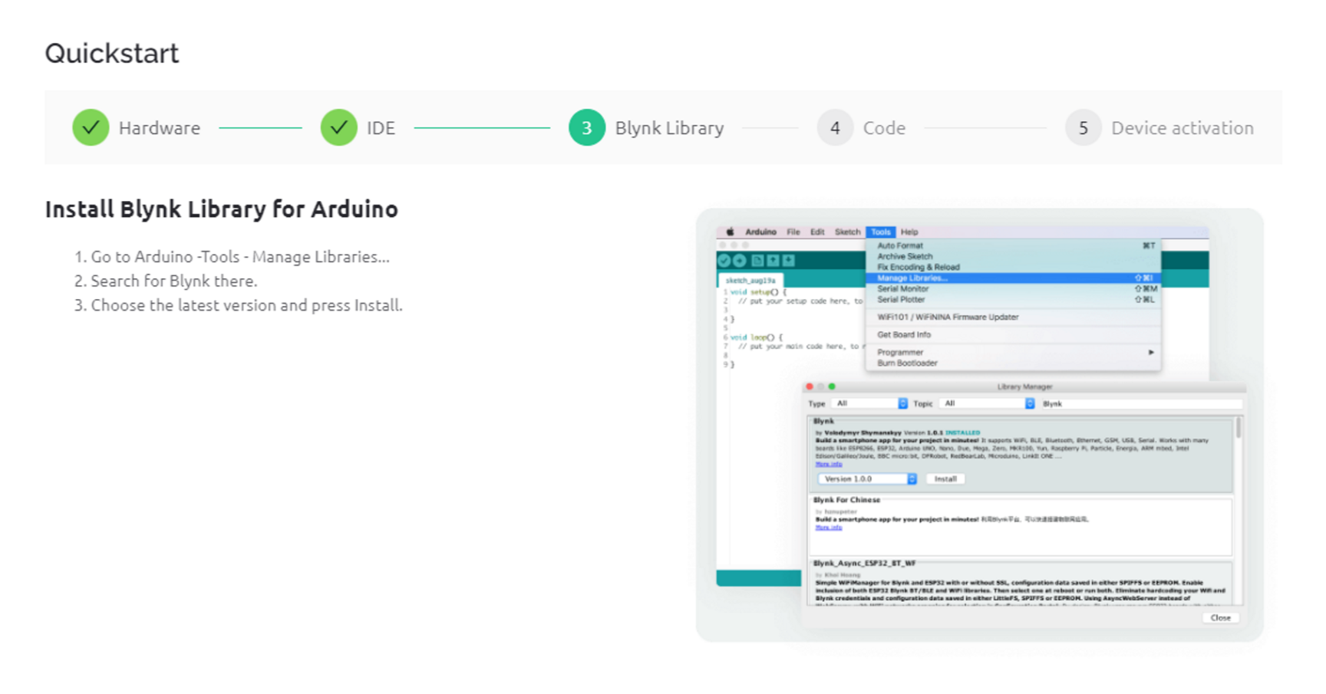Click the Arduino Save sketch icon in the illustration
Screen dimensions: 1326x694
tap(788, 261)
